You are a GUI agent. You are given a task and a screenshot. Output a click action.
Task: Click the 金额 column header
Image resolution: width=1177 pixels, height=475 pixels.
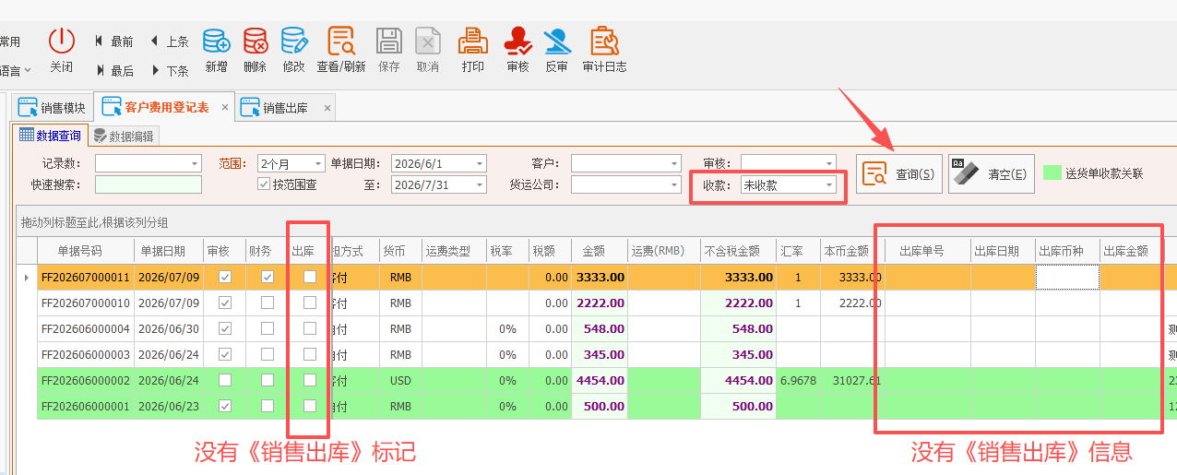click(x=600, y=251)
